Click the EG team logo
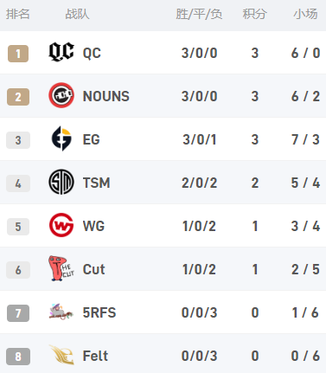The width and height of the screenshot is (326, 373). (x=61, y=138)
